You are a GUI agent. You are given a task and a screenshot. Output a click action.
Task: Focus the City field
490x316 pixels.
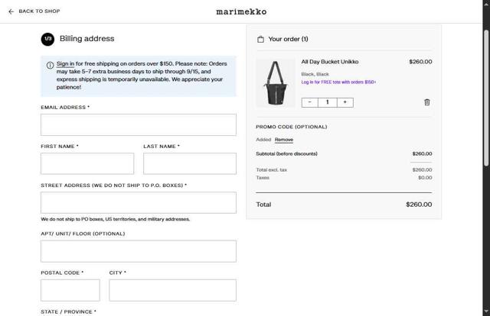pos(173,290)
